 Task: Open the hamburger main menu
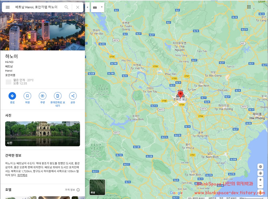coord(8,7)
